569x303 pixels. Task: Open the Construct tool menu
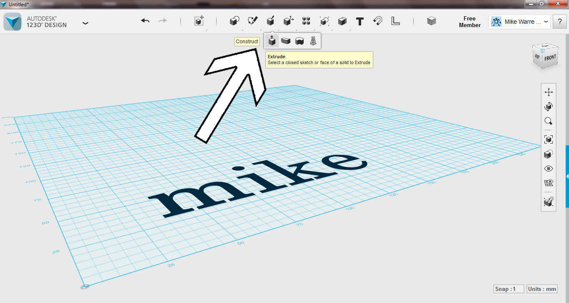pyautogui.click(x=270, y=21)
